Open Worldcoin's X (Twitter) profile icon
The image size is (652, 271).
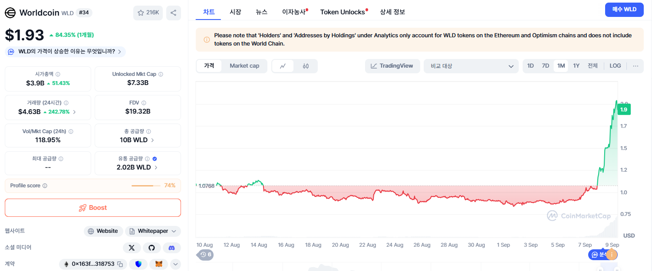132,248
